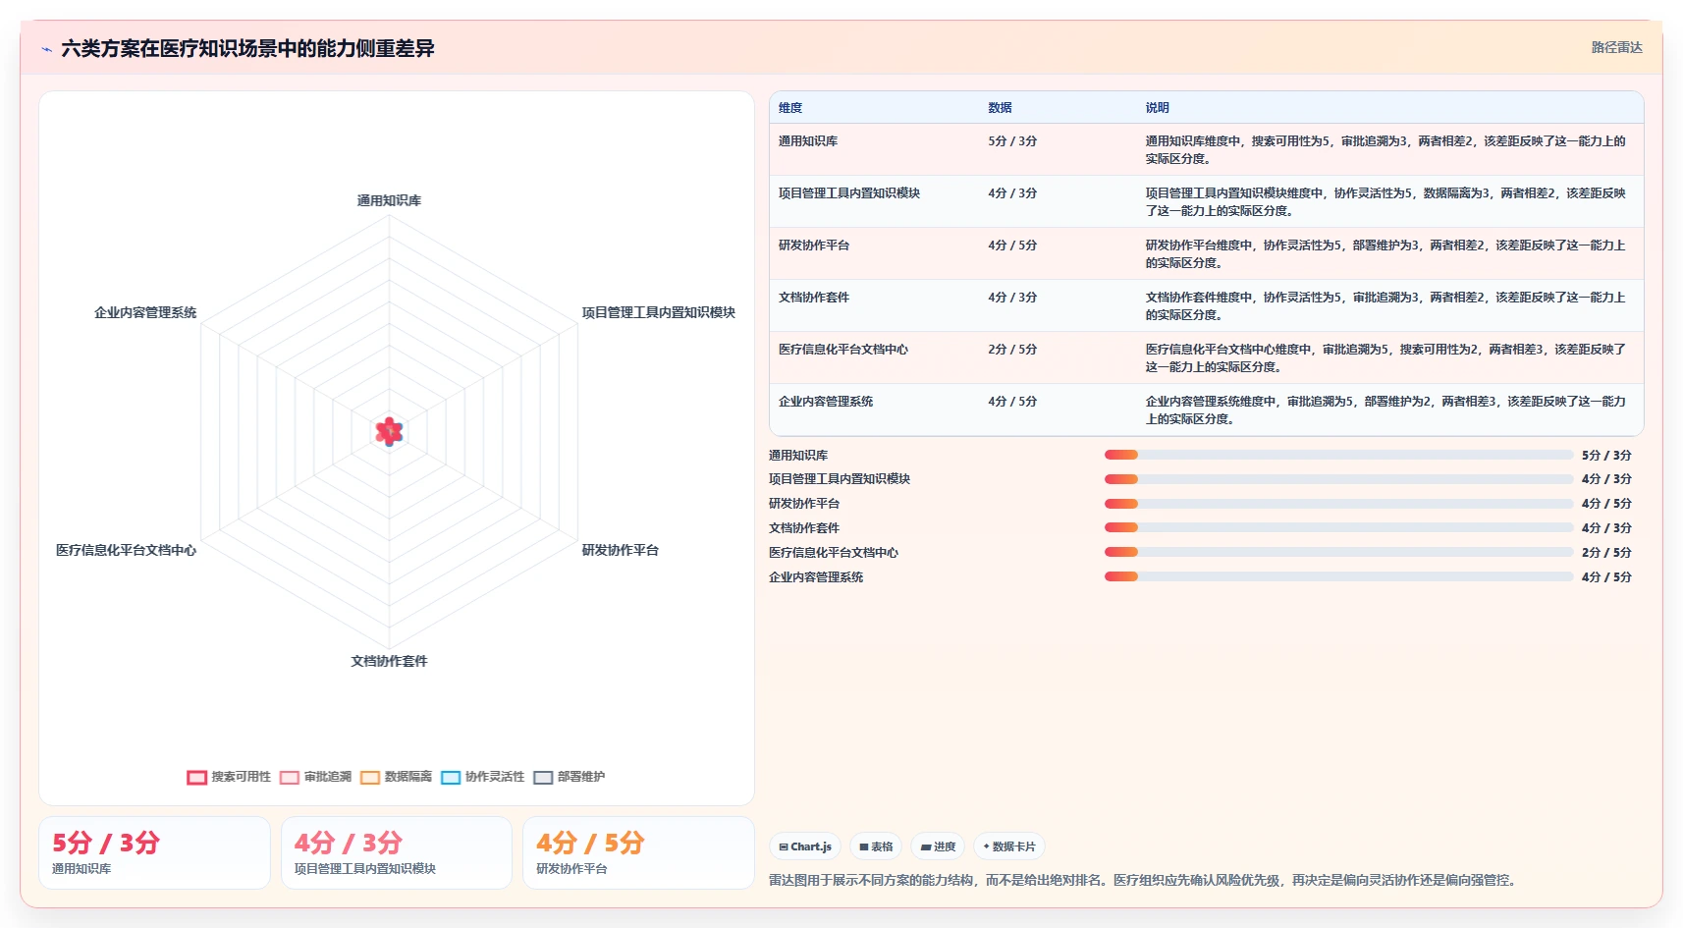Click the progress bar for 医疗信息化平台文档中心
Image resolution: width=1683 pixels, height=928 pixels.
pyautogui.click(x=1338, y=552)
